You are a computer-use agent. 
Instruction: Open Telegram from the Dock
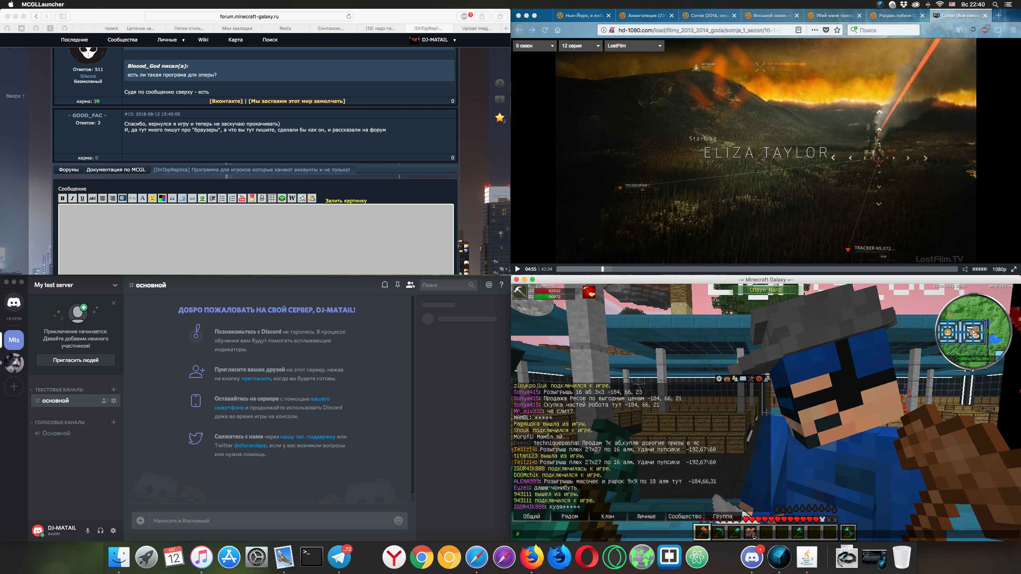tap(339, 557)
